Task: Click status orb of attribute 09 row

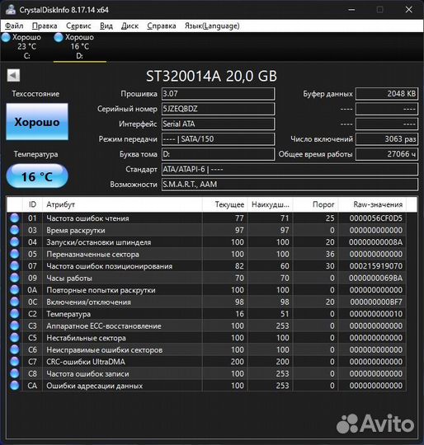Action: tap(15, 278)
